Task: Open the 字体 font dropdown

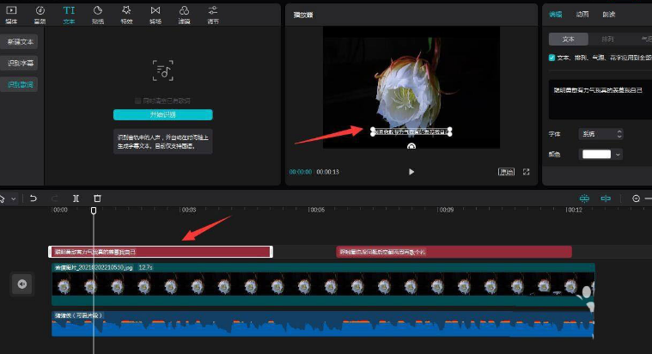Action: [601, 134]
